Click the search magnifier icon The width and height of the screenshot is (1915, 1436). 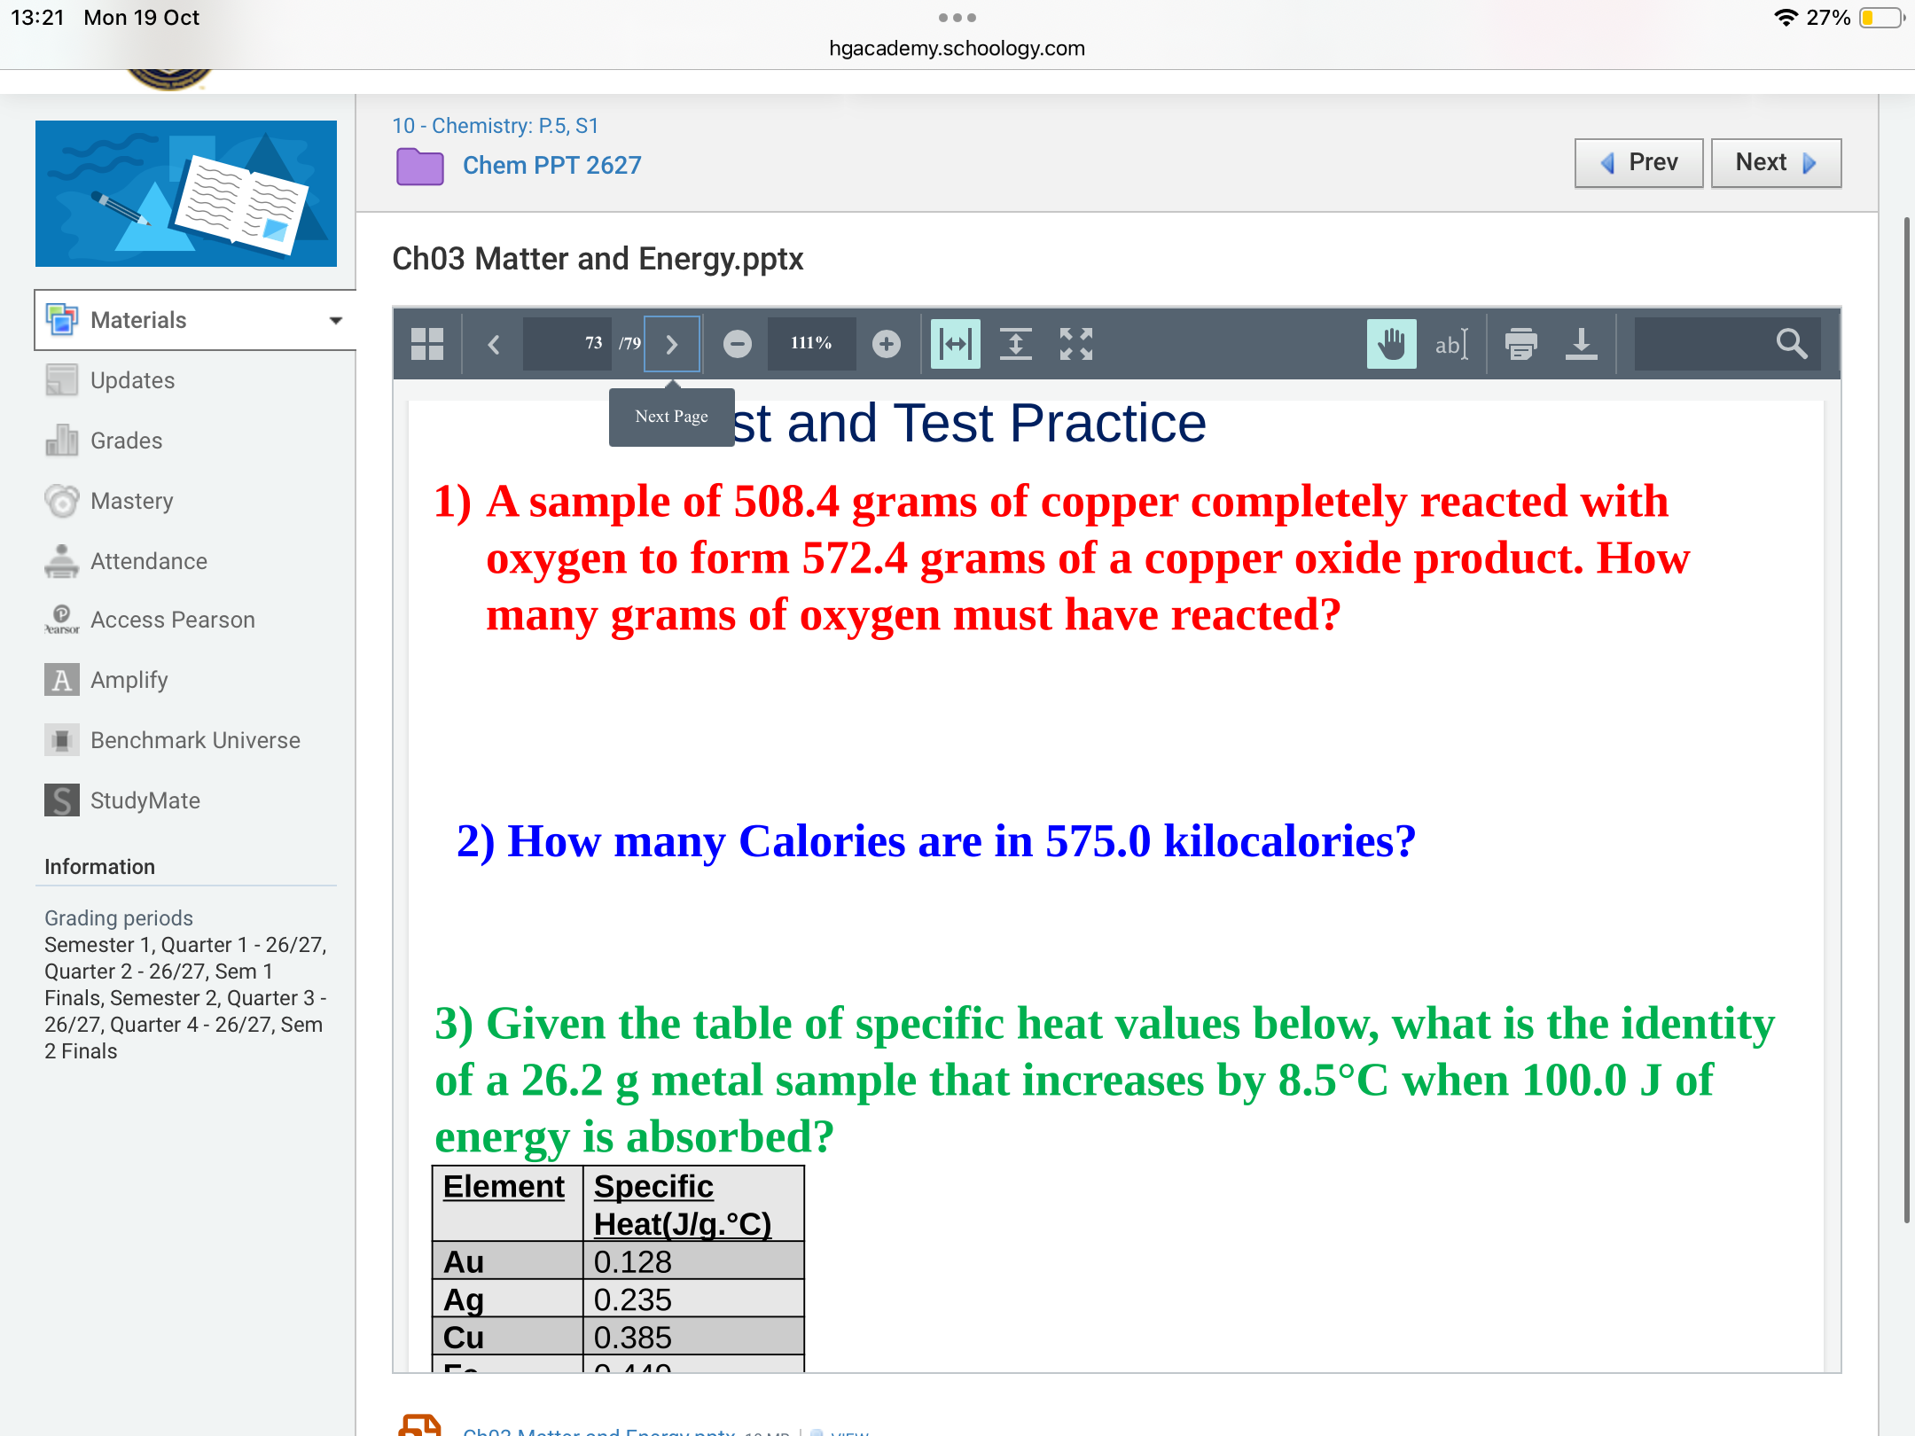(x=1792, y=343)
